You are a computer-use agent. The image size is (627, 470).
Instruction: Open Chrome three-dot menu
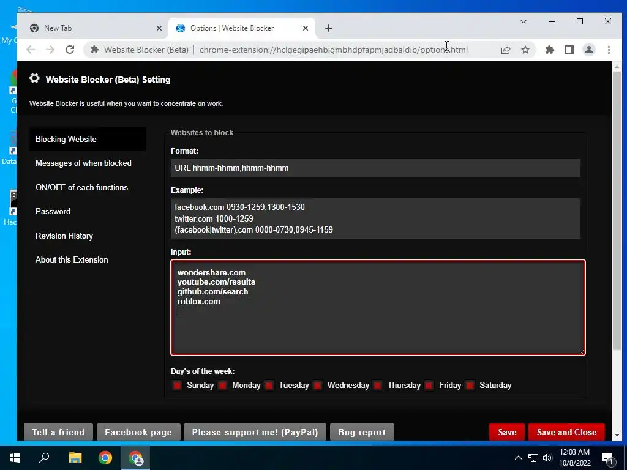point(609,50)
